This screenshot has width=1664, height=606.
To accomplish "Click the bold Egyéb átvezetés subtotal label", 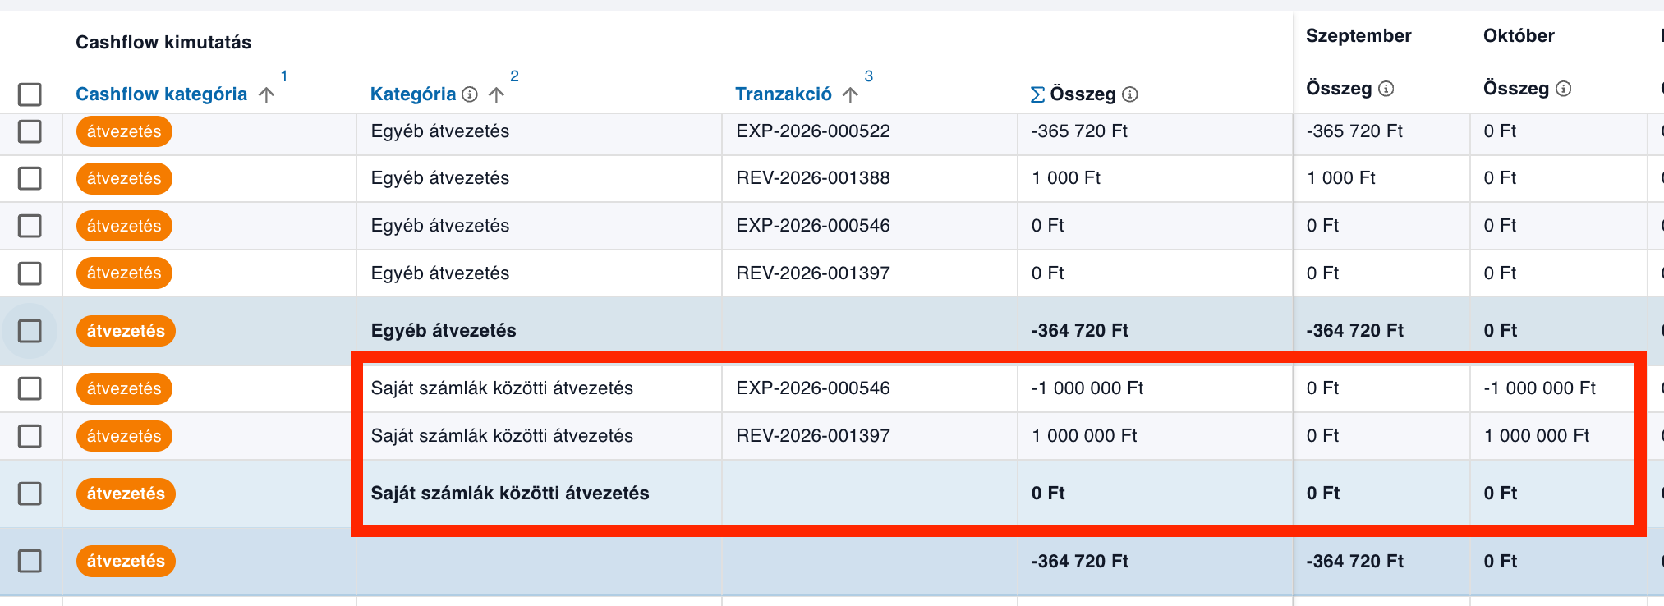I will point(444,331).
